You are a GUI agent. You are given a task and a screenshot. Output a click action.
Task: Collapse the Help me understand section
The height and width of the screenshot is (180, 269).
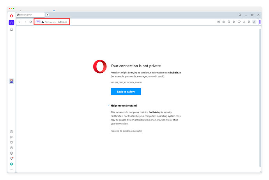(x=109, y=105)
